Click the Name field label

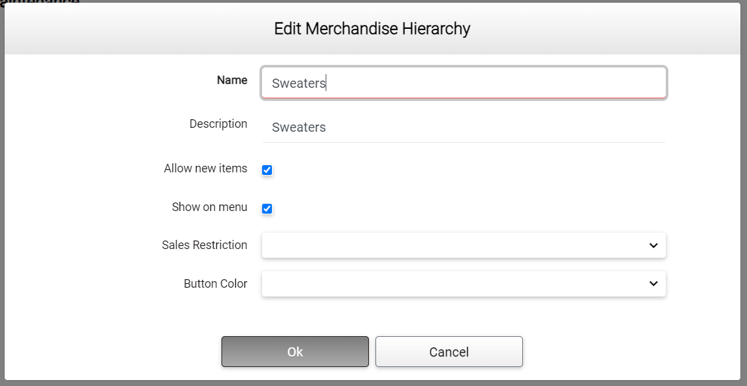pos(232,80)
